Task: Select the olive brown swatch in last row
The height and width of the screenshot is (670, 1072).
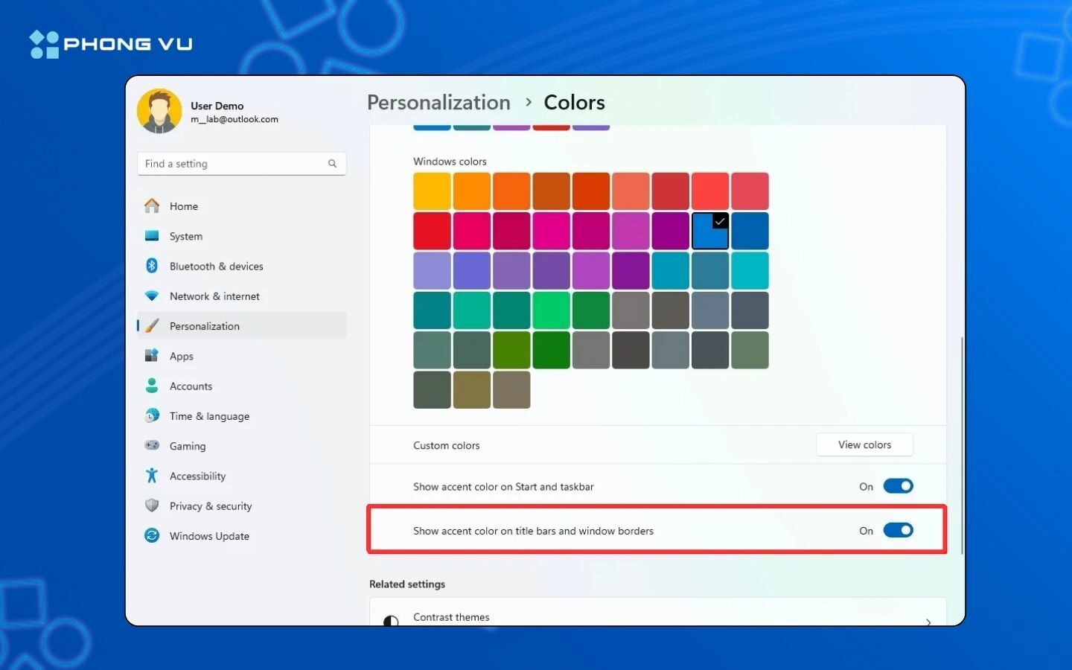Action: click(472, 389)
